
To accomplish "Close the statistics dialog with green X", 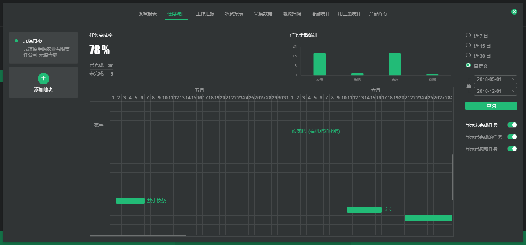I will [x=514, y=12].
